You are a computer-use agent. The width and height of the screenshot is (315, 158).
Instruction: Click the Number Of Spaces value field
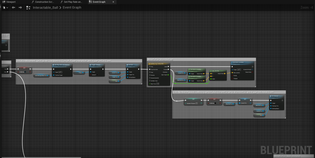[x=197, y=104]
